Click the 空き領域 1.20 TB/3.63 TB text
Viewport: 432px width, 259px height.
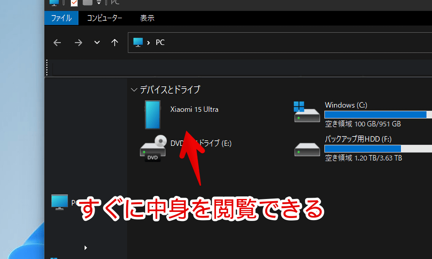point(363,158)
